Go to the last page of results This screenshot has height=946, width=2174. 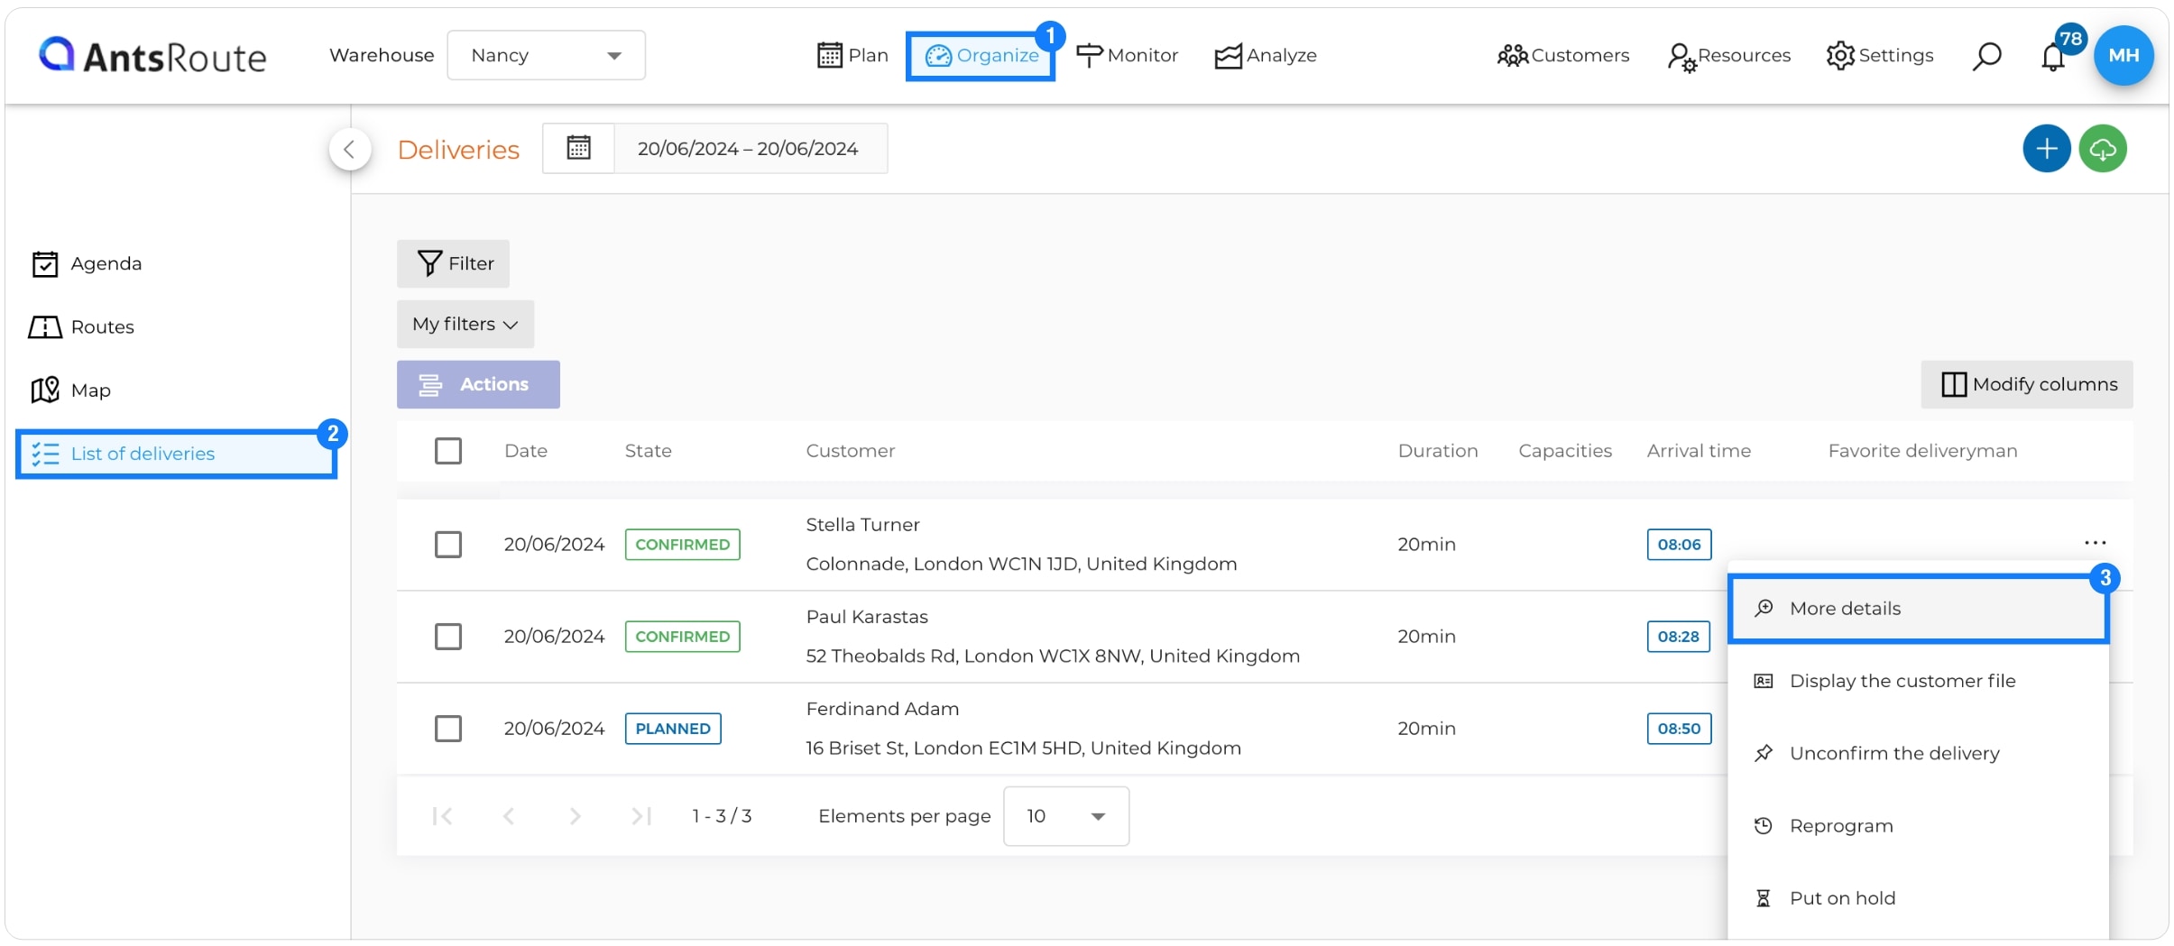[641, 816]
